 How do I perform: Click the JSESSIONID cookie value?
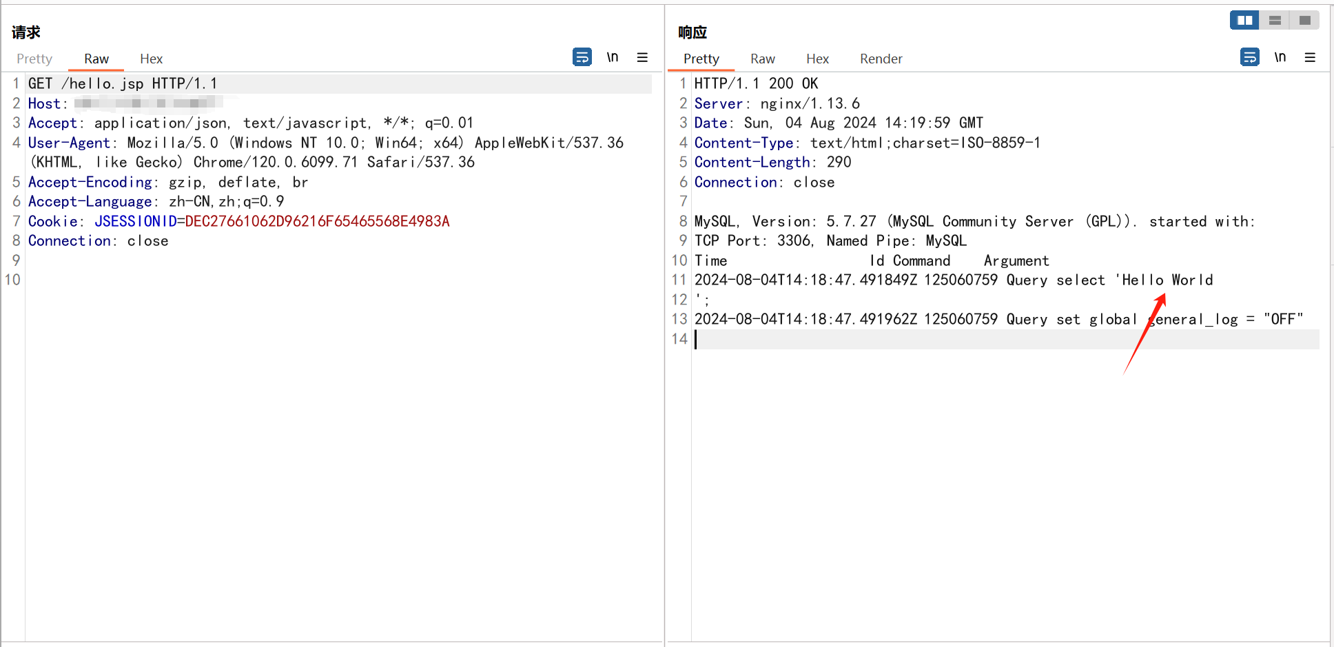tap(317, 222)
